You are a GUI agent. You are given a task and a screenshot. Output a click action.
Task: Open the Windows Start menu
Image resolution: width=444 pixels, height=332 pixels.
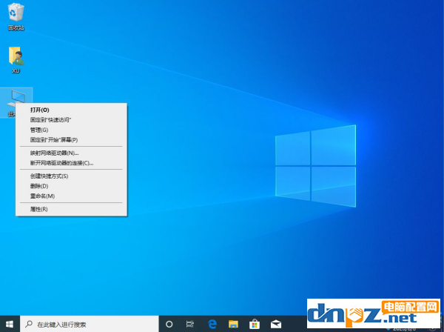[x=10, y=324]
